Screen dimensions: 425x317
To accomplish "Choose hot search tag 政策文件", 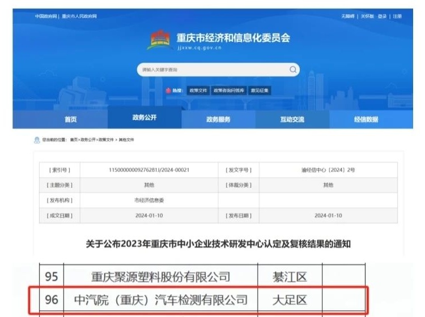I will [x=198, y=91].
